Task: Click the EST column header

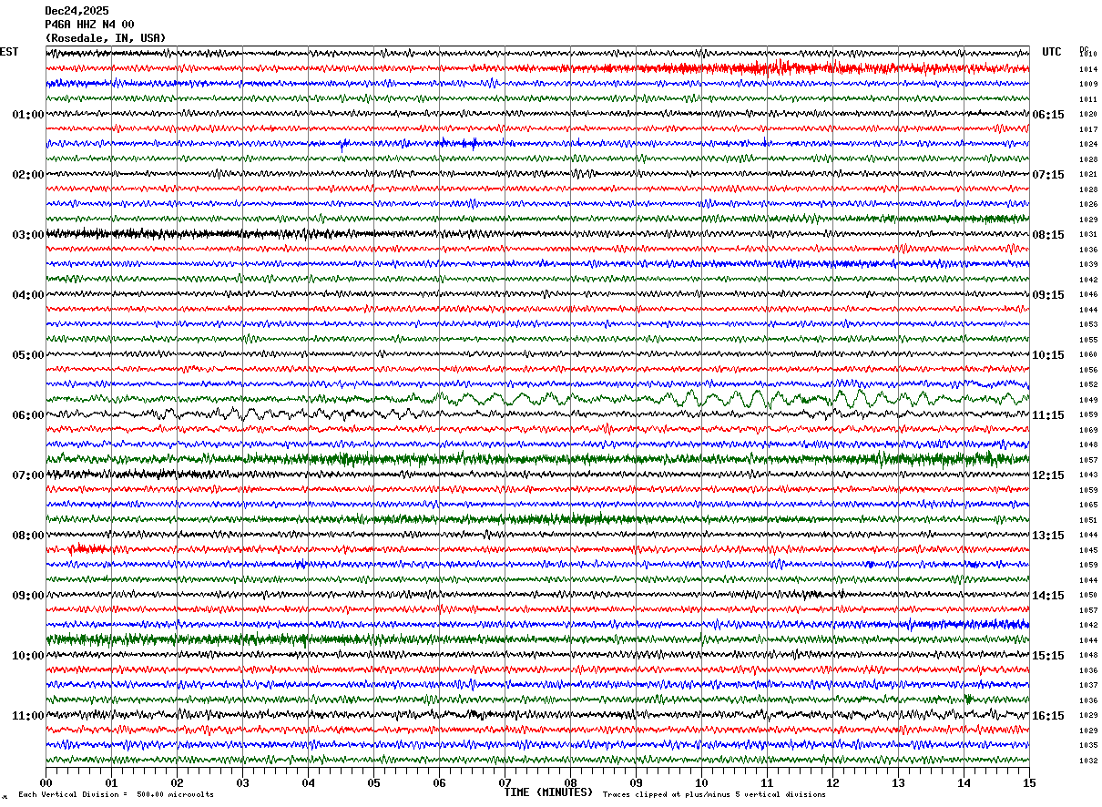Action: (x=9, y=52)
